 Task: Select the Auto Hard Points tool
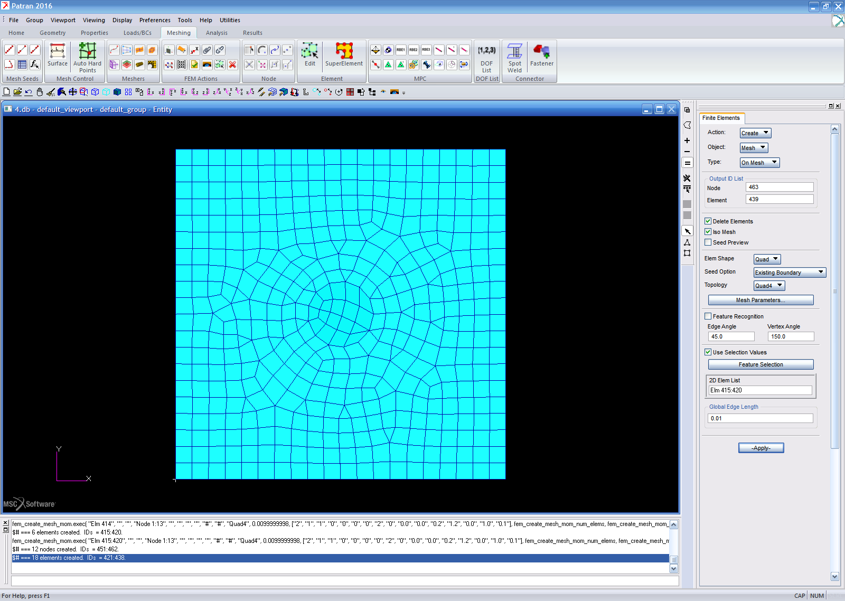87,58
